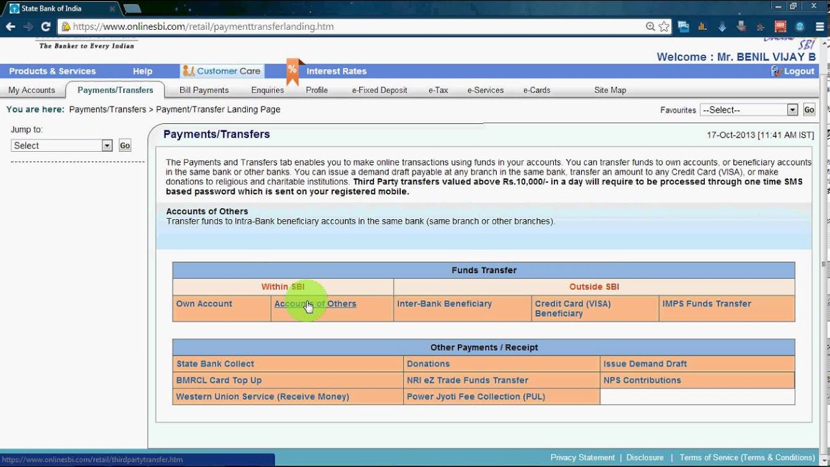The height and width of the screenshot is (467, 830).
Task: Open NPS Contributions link
Action: pos(643,380)
